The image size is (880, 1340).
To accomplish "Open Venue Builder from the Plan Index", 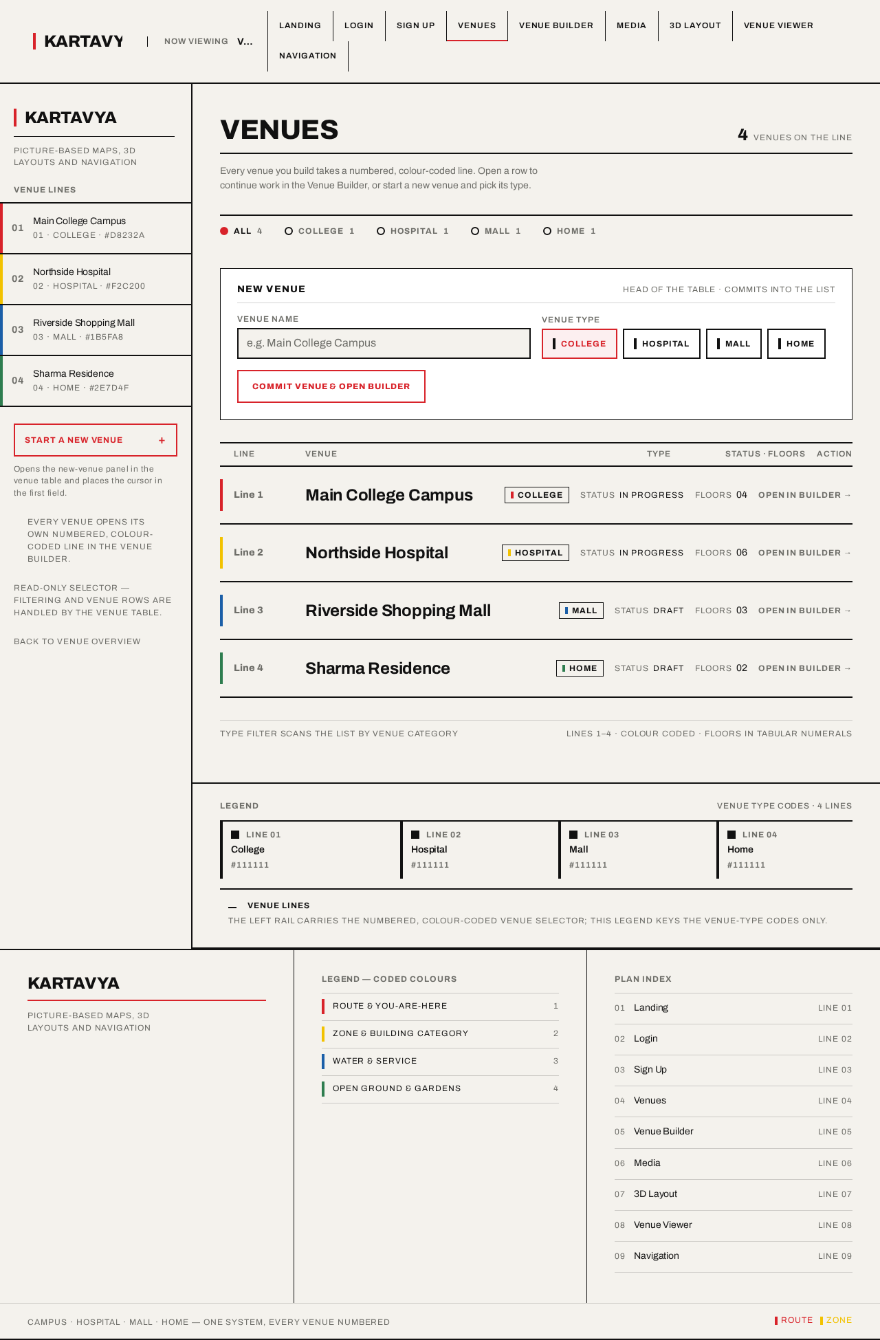I will click(x=734, y=1132).
